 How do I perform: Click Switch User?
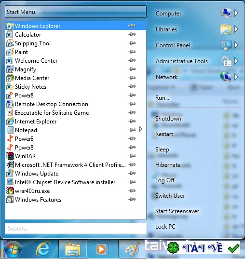pyautogui.click(x=170, y=196)
